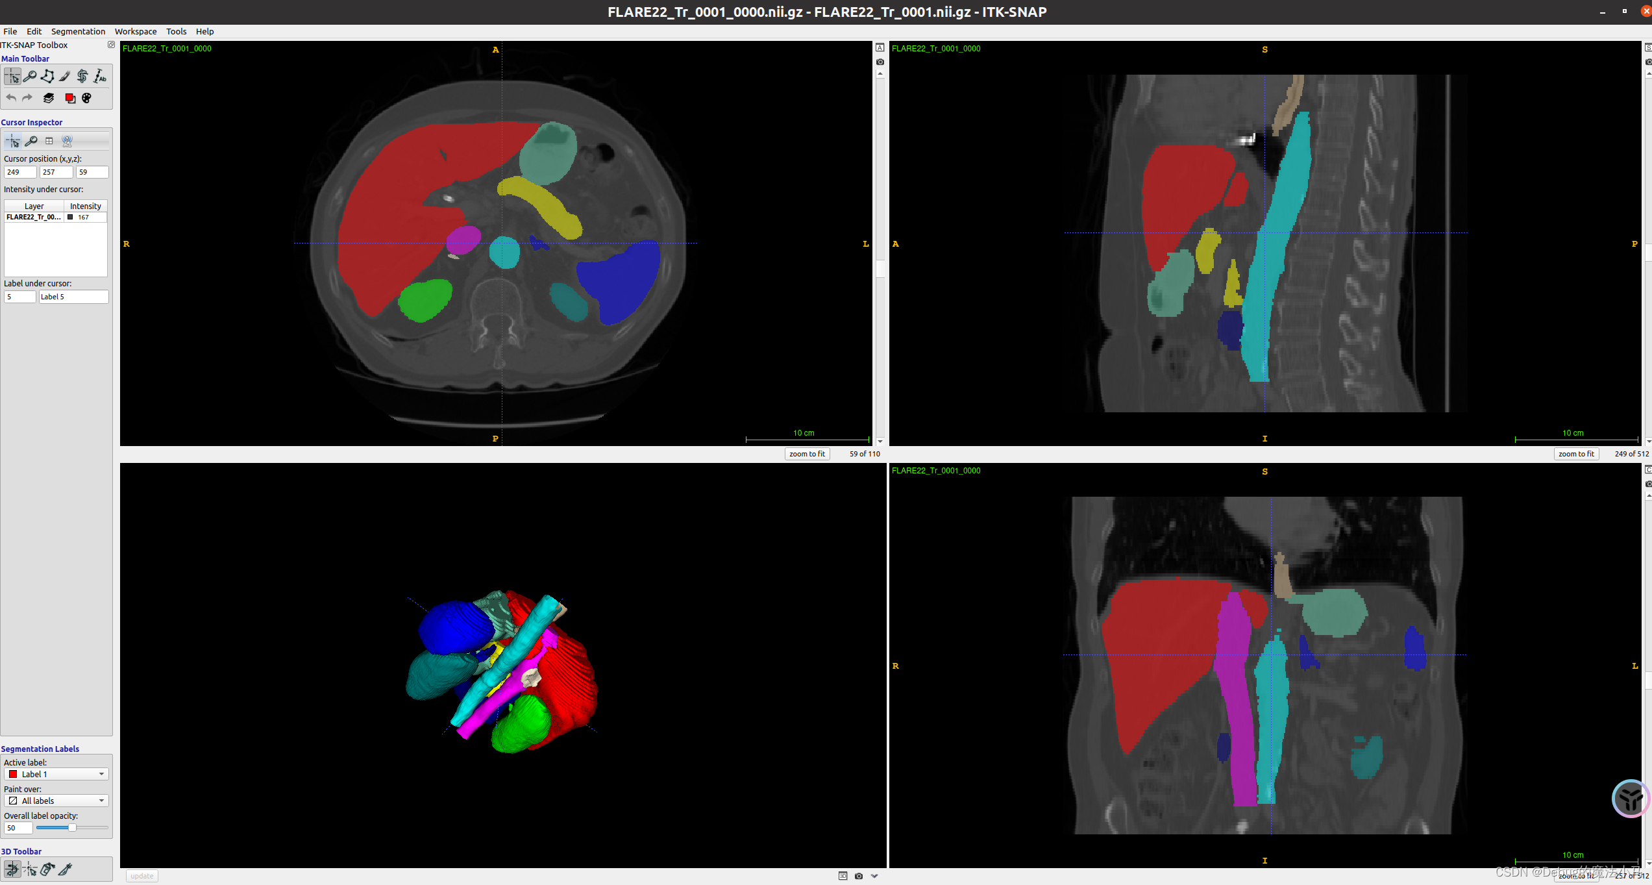The height and width of the screenshot is (885, 1652).
Task: Select the Paintbrush tool in Main Toolbar
Action: click(x=65, y=77)
